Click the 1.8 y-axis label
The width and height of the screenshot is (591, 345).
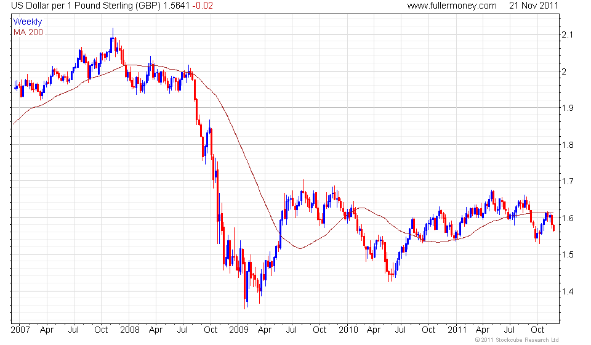pyautogui.click(x=567, y=145)
